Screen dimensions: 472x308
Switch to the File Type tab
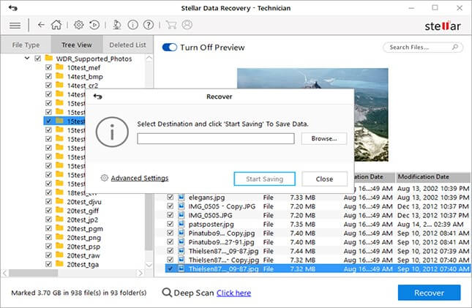coord(26,45)
